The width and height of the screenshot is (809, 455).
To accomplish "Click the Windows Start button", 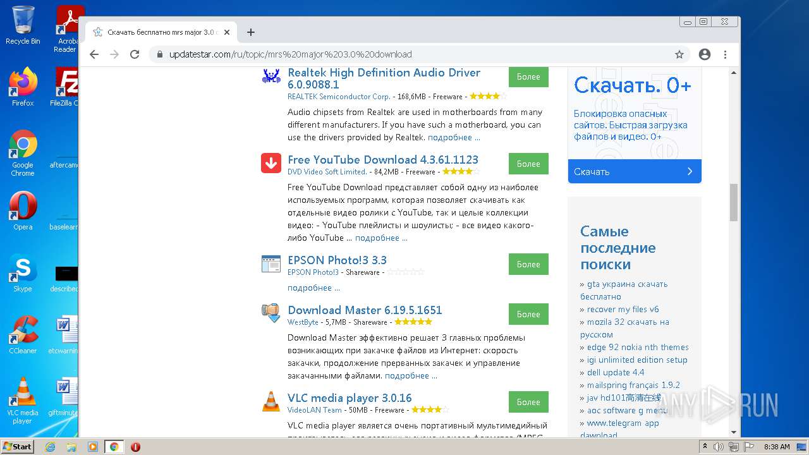I will [17, 447].
